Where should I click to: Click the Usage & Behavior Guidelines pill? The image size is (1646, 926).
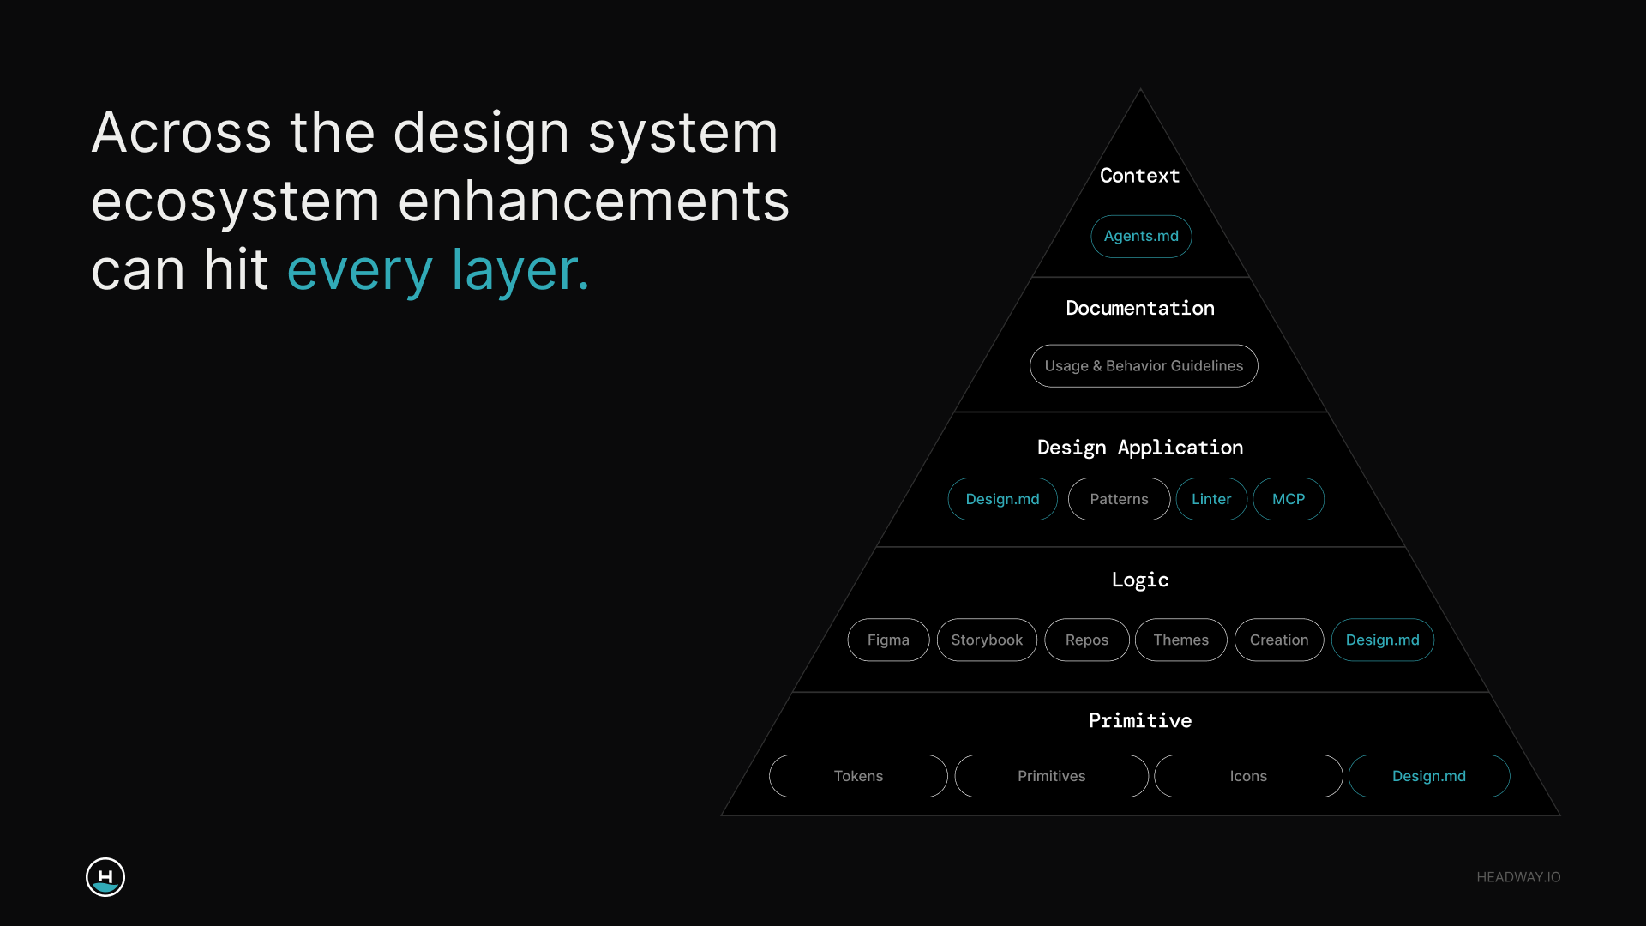coord(1144,366)
